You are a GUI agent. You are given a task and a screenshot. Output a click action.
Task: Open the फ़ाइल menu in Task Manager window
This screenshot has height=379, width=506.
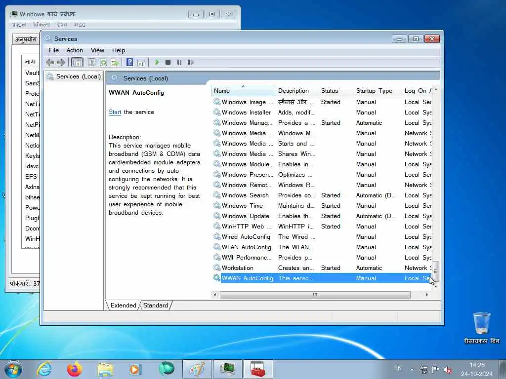(x=19, y=25)
